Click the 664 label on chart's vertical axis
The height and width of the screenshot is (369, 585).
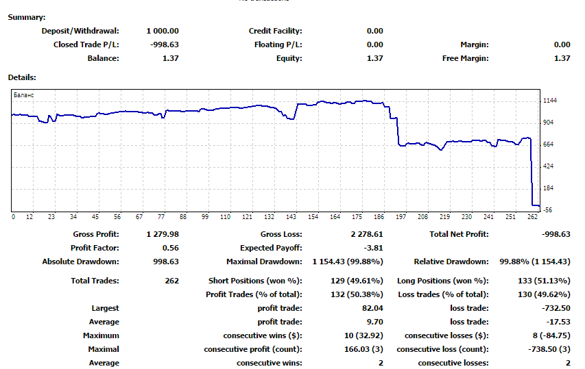tap(549, 144)
